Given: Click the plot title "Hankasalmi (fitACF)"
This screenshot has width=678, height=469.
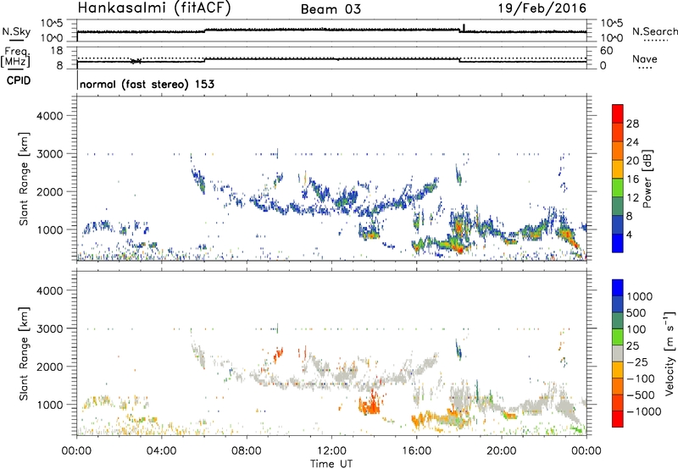Looking at the screenshot, I should point(154,8).
